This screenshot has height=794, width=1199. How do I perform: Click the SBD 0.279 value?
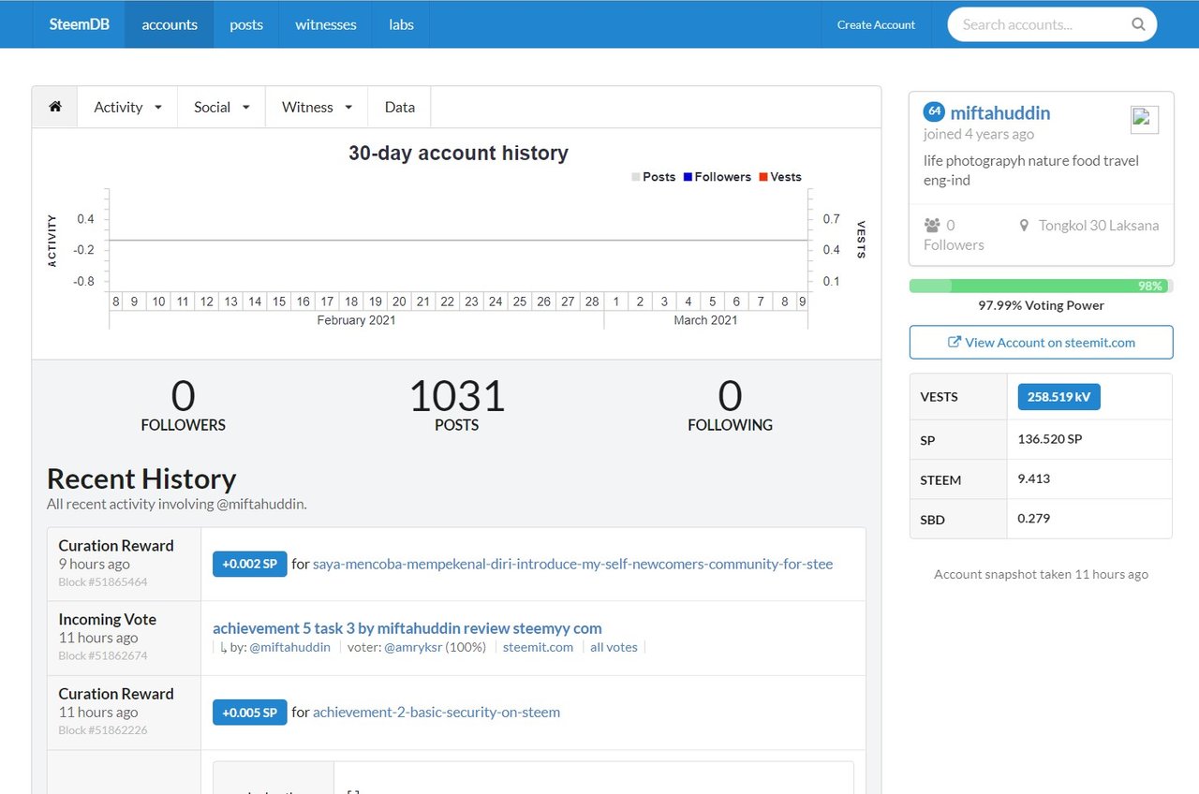(x=1034, y=519)
